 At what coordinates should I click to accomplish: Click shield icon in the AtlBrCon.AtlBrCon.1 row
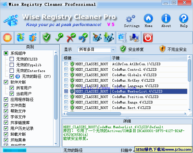tap(72, 64)
